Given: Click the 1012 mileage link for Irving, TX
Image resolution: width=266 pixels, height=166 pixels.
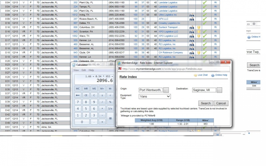Looking at the screenshot, I should 75,15.
